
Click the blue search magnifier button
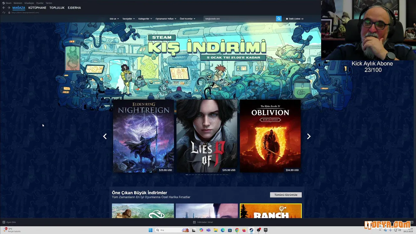[279, 19]
